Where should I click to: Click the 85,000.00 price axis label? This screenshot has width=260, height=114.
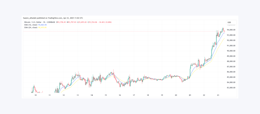point(231,77)
